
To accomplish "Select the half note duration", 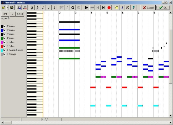I will [54, 8].
